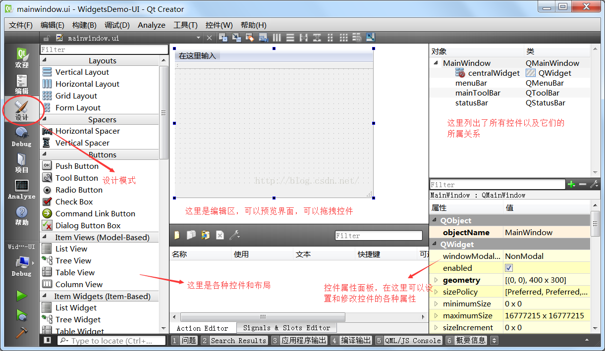605x351 pixels.
Task: Collapse the Layouts widget category
Action: 44,60
